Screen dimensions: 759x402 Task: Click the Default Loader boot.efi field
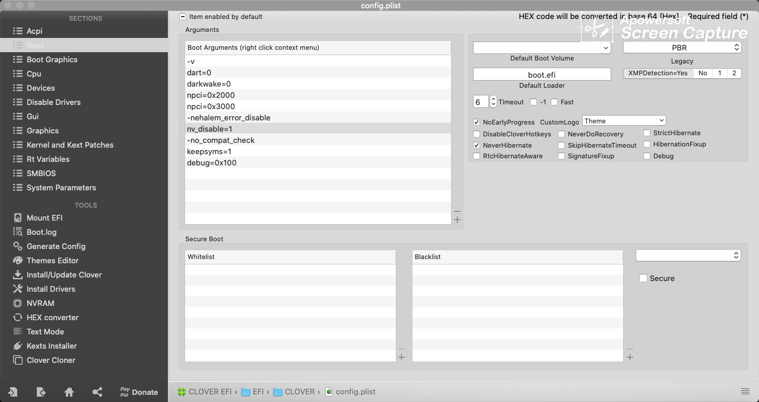click(541, 75)
